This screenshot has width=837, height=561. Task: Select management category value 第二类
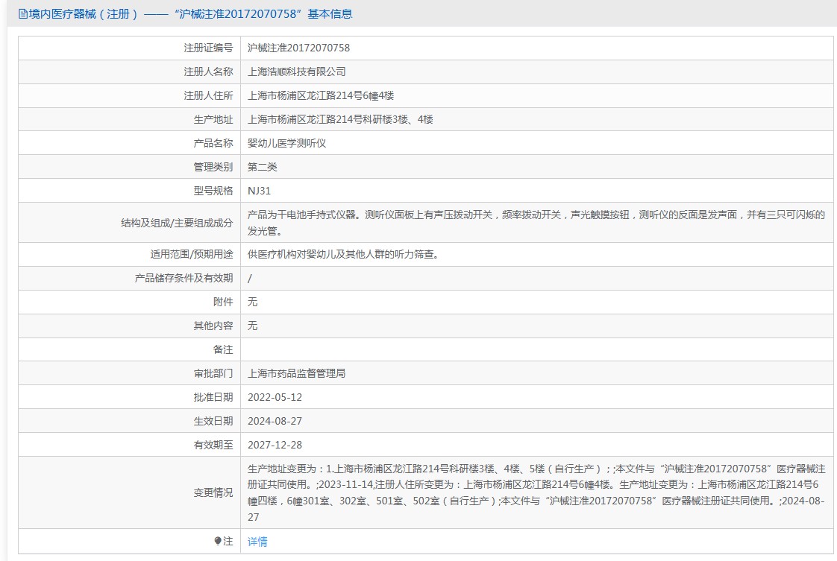click(262, 167)
